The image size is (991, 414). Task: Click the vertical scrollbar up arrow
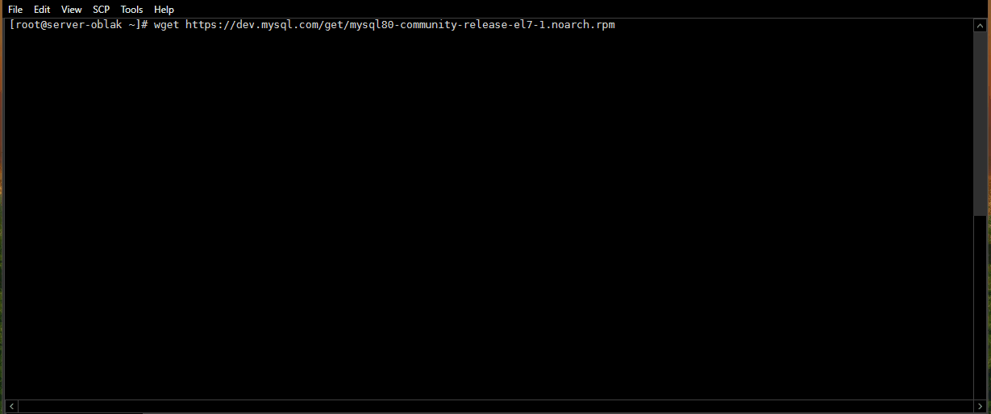(980, 26)
